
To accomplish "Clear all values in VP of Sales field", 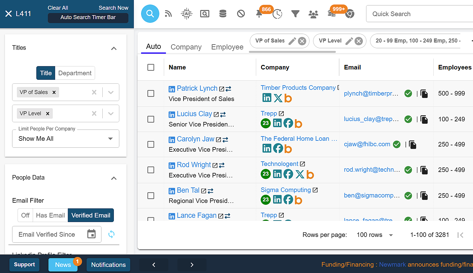I will tap(94, 92).
